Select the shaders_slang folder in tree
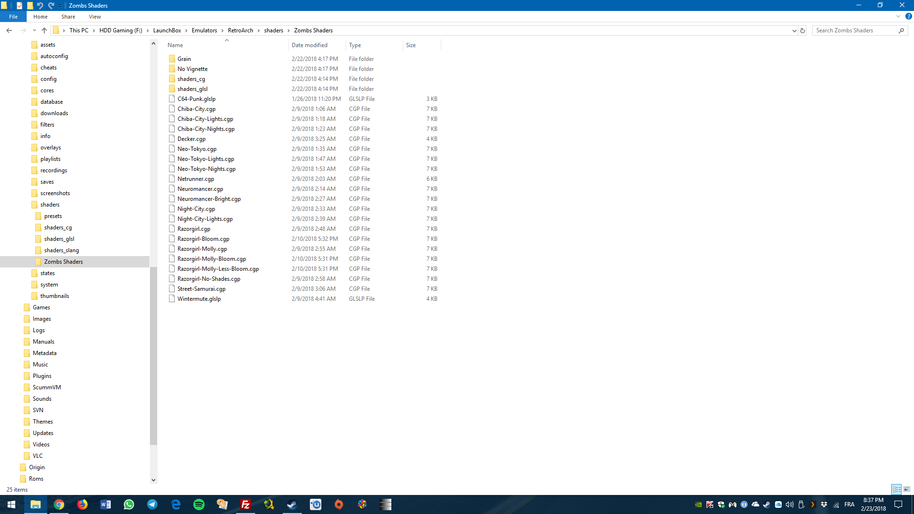914x514 pixels. point(61,250)
